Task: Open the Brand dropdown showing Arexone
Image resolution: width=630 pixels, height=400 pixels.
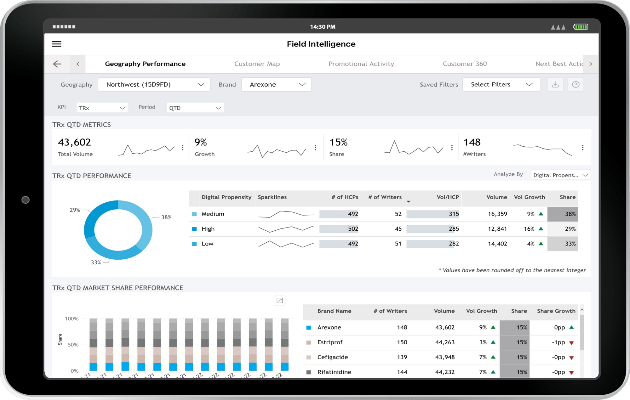Action: point(276,84)
